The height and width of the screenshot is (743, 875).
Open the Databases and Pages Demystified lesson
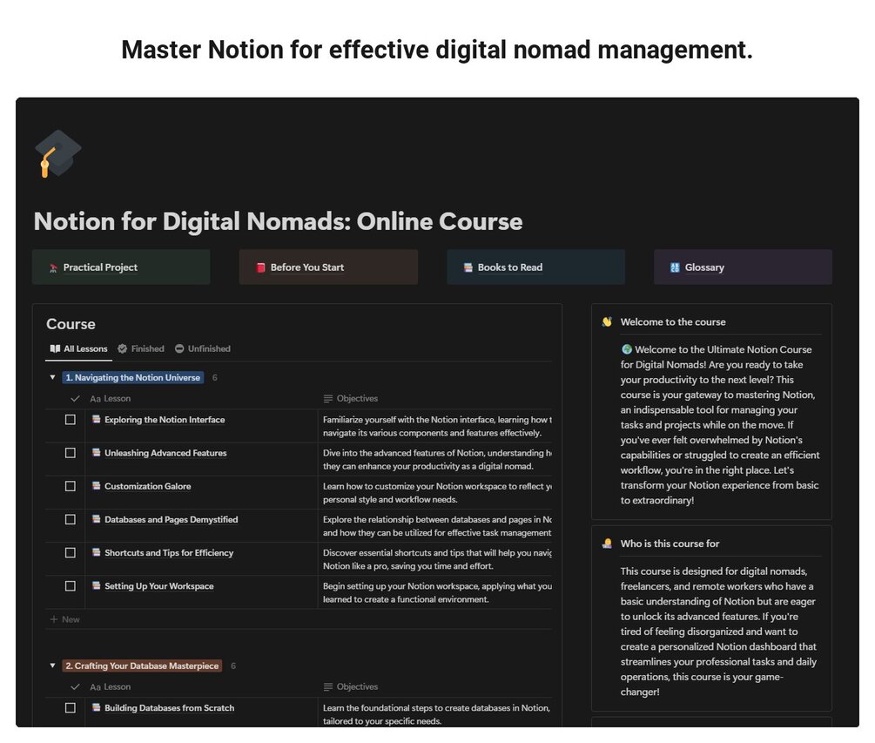pos(172,520)
